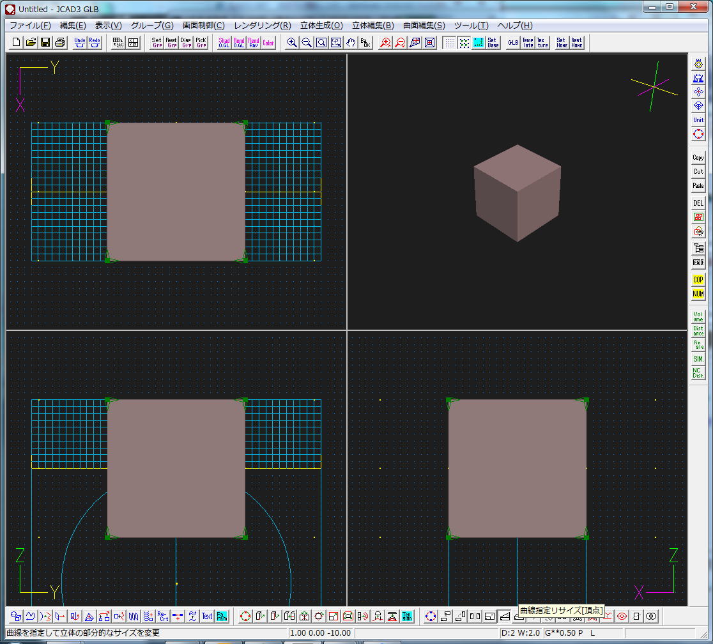Image resolution: width=713 pixels, height=644 pixels.
Task: Open the 曲面編集(S) menu
Action: (424, 26)
